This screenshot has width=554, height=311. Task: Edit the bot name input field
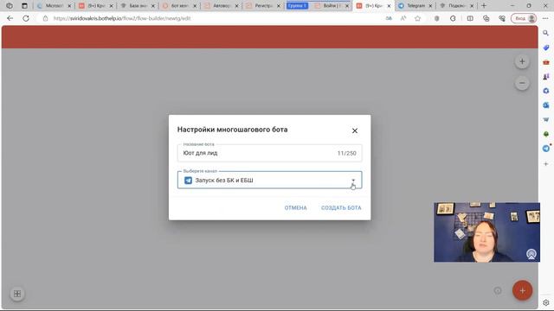click(x=269, y=153)
